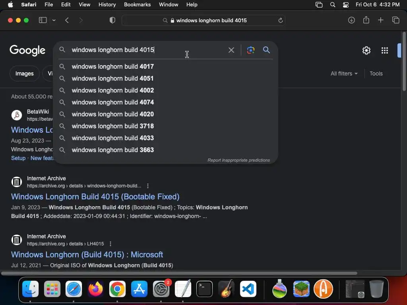Open System Settings from the Dock

coord(161,289)
